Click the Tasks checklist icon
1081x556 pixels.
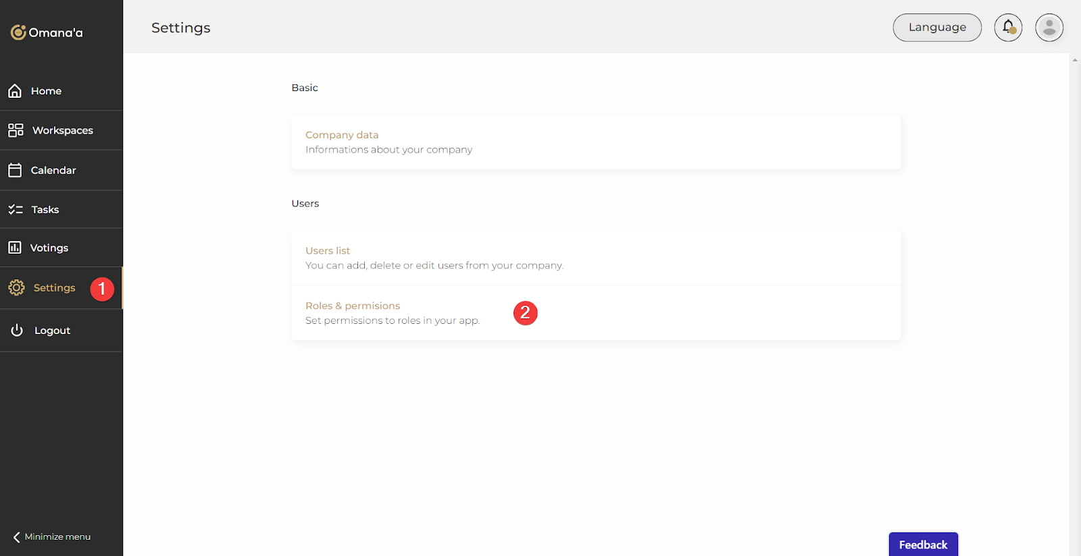pos(16,210)
